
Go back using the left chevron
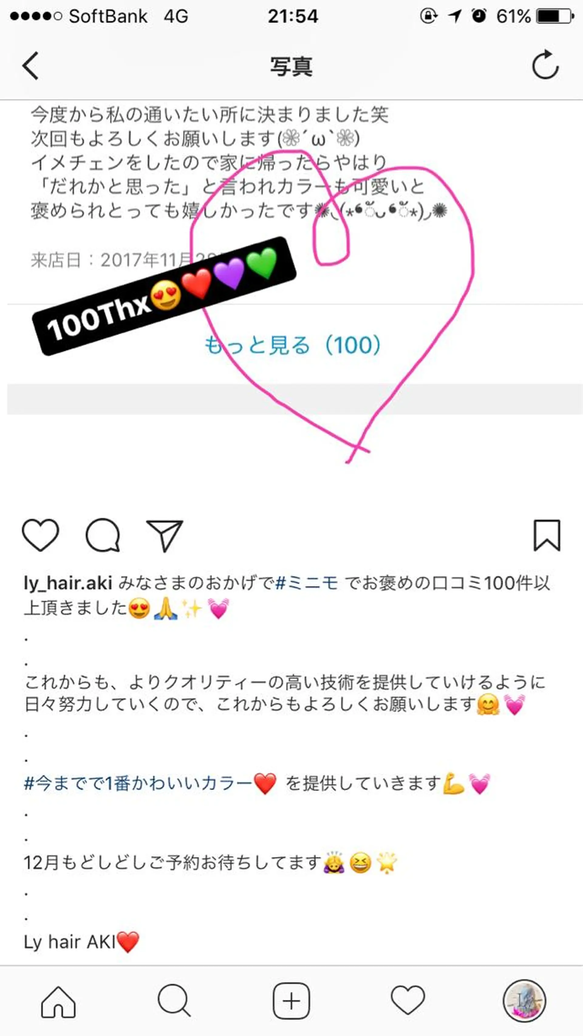30,66
